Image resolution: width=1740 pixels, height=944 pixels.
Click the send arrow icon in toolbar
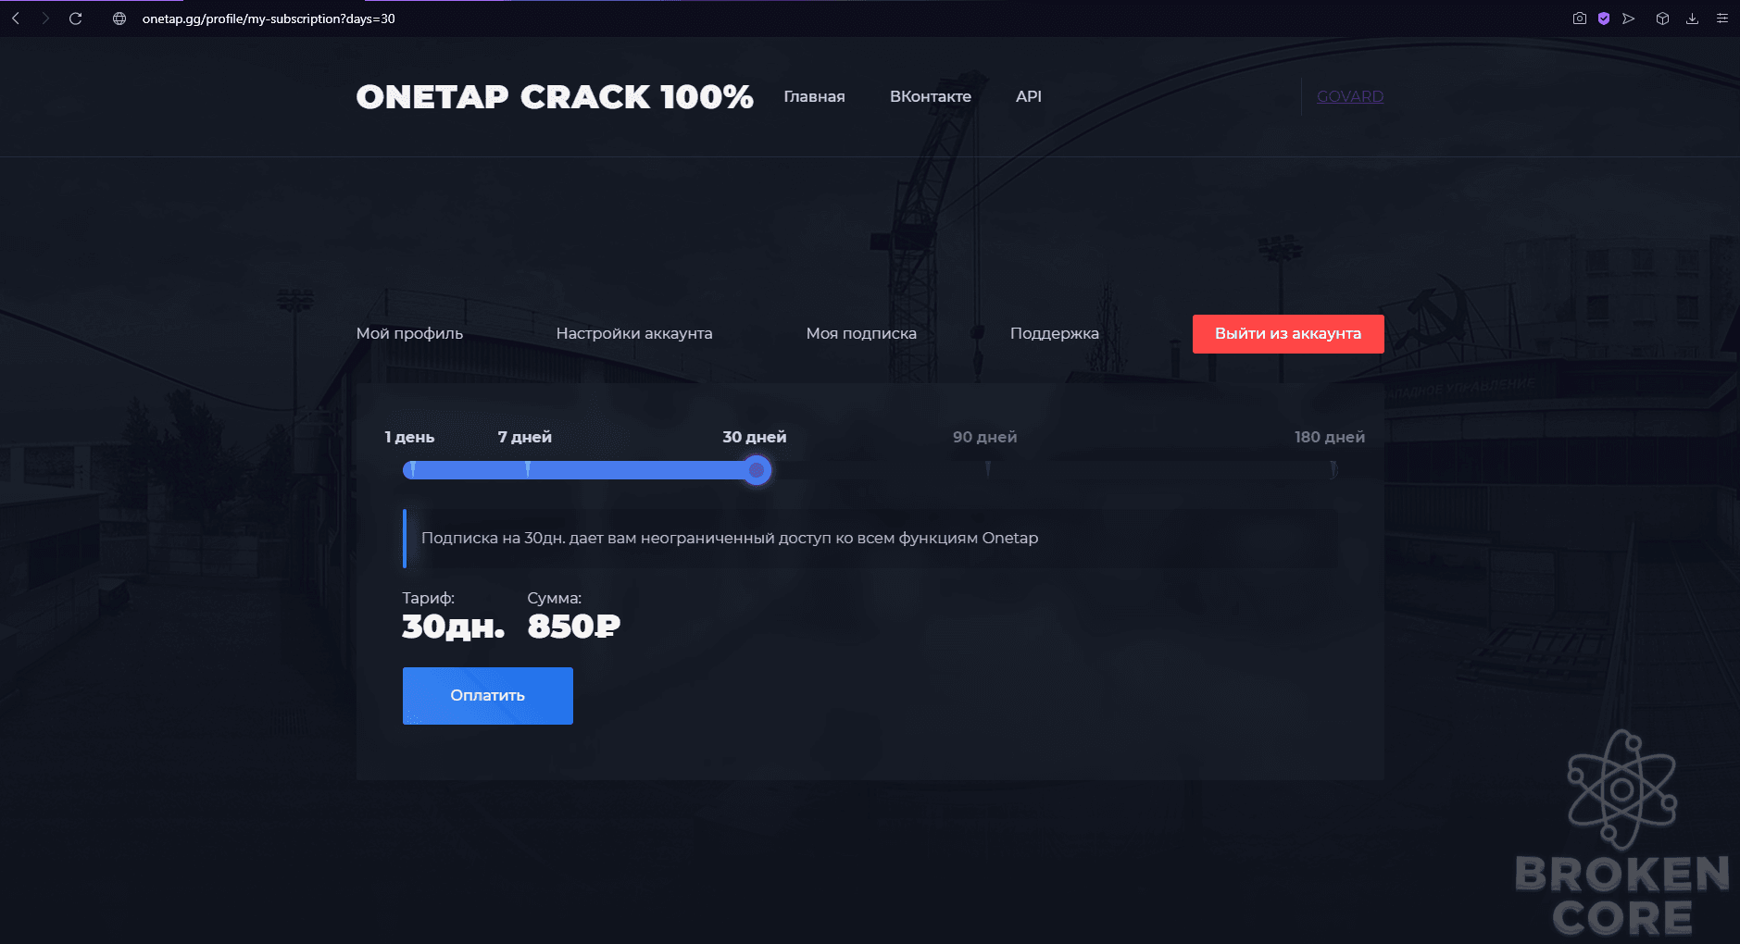point(1629,19)
